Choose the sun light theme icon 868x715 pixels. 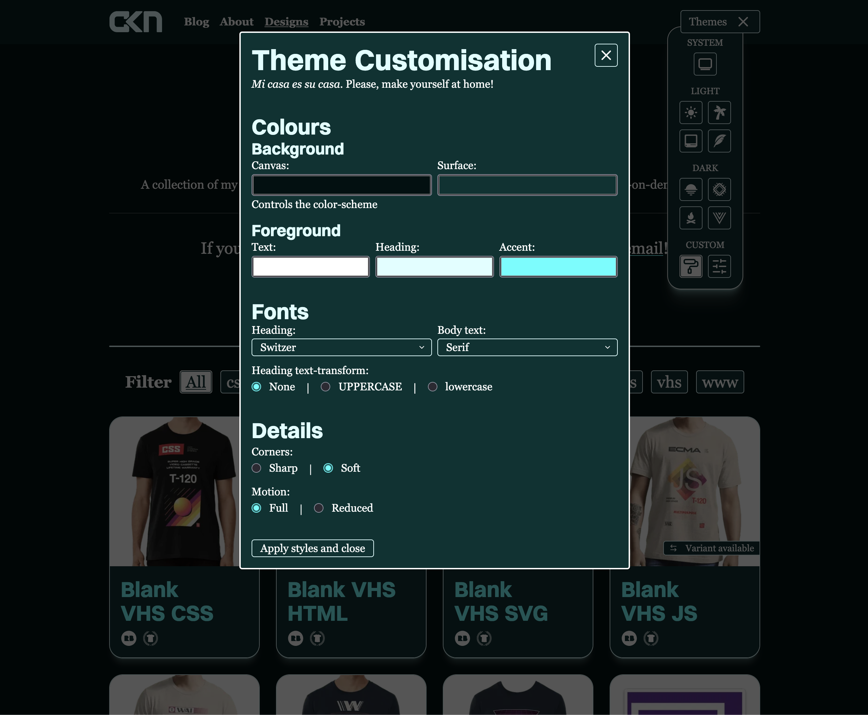click(691, 113)
